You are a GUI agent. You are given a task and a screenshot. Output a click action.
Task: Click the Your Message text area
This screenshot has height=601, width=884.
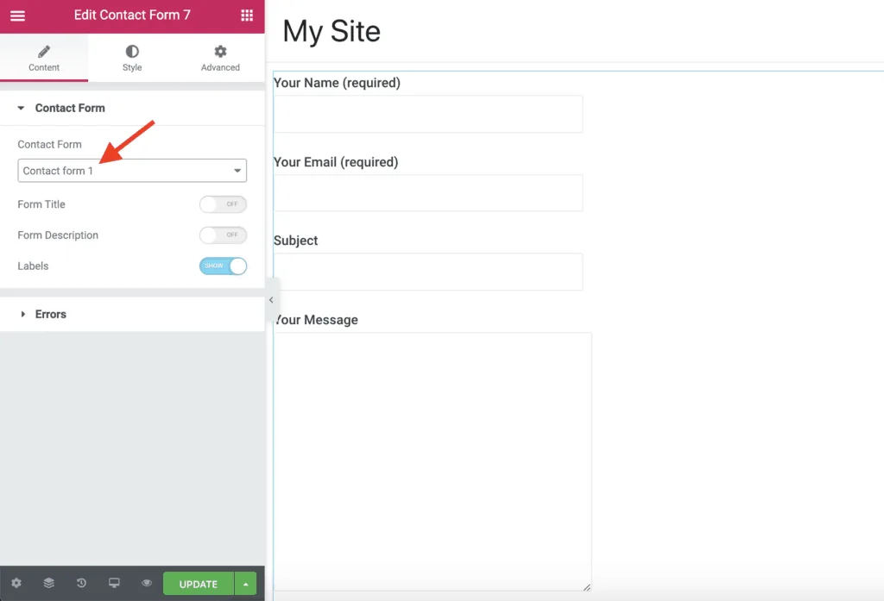(433, 462)
